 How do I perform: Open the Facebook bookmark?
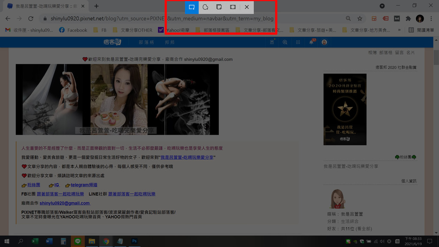73,30
